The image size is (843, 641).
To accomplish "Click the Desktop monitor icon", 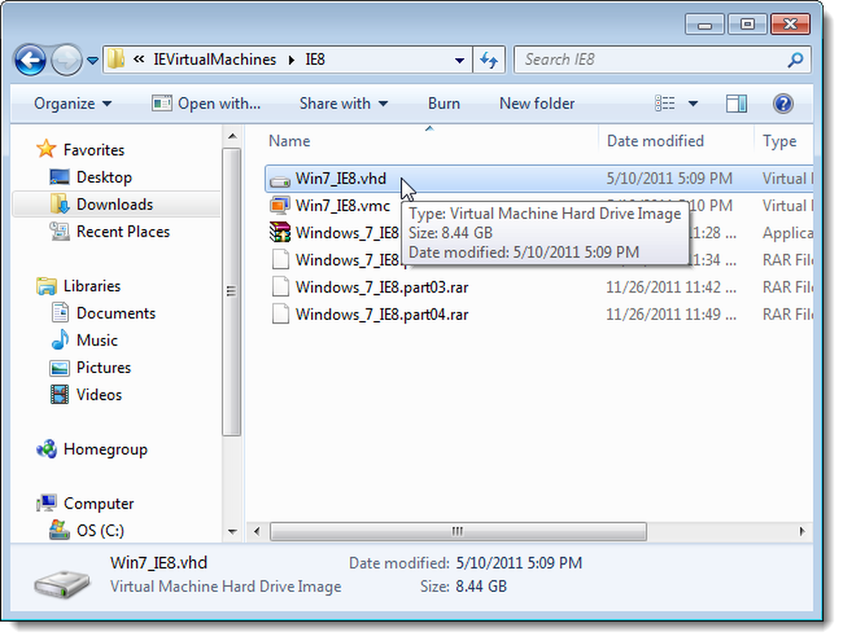I will click(x=59, y=177).
